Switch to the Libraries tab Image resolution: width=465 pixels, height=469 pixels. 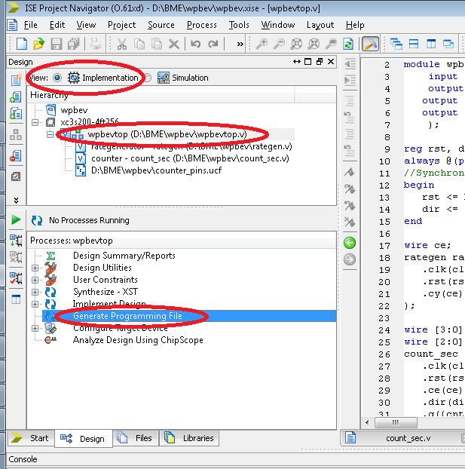[x=189, y=438]
